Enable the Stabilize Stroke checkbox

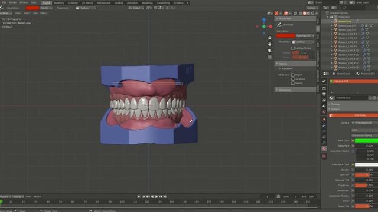pyautogui.click(x=293, y=48)
